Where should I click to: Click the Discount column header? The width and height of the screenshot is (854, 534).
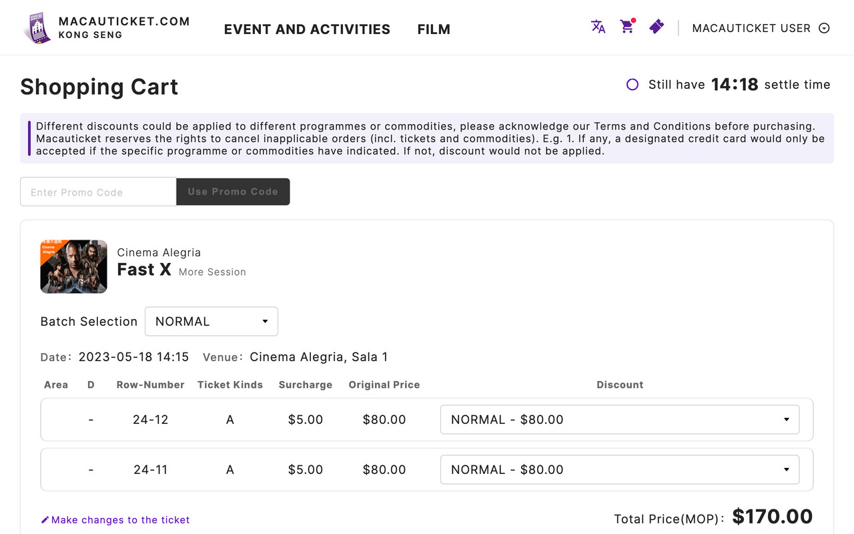620,385
